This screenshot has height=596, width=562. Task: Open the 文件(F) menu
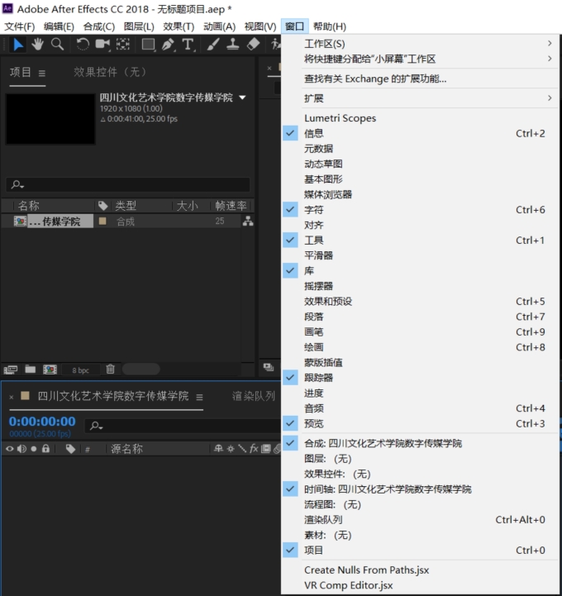click(19, 26)
